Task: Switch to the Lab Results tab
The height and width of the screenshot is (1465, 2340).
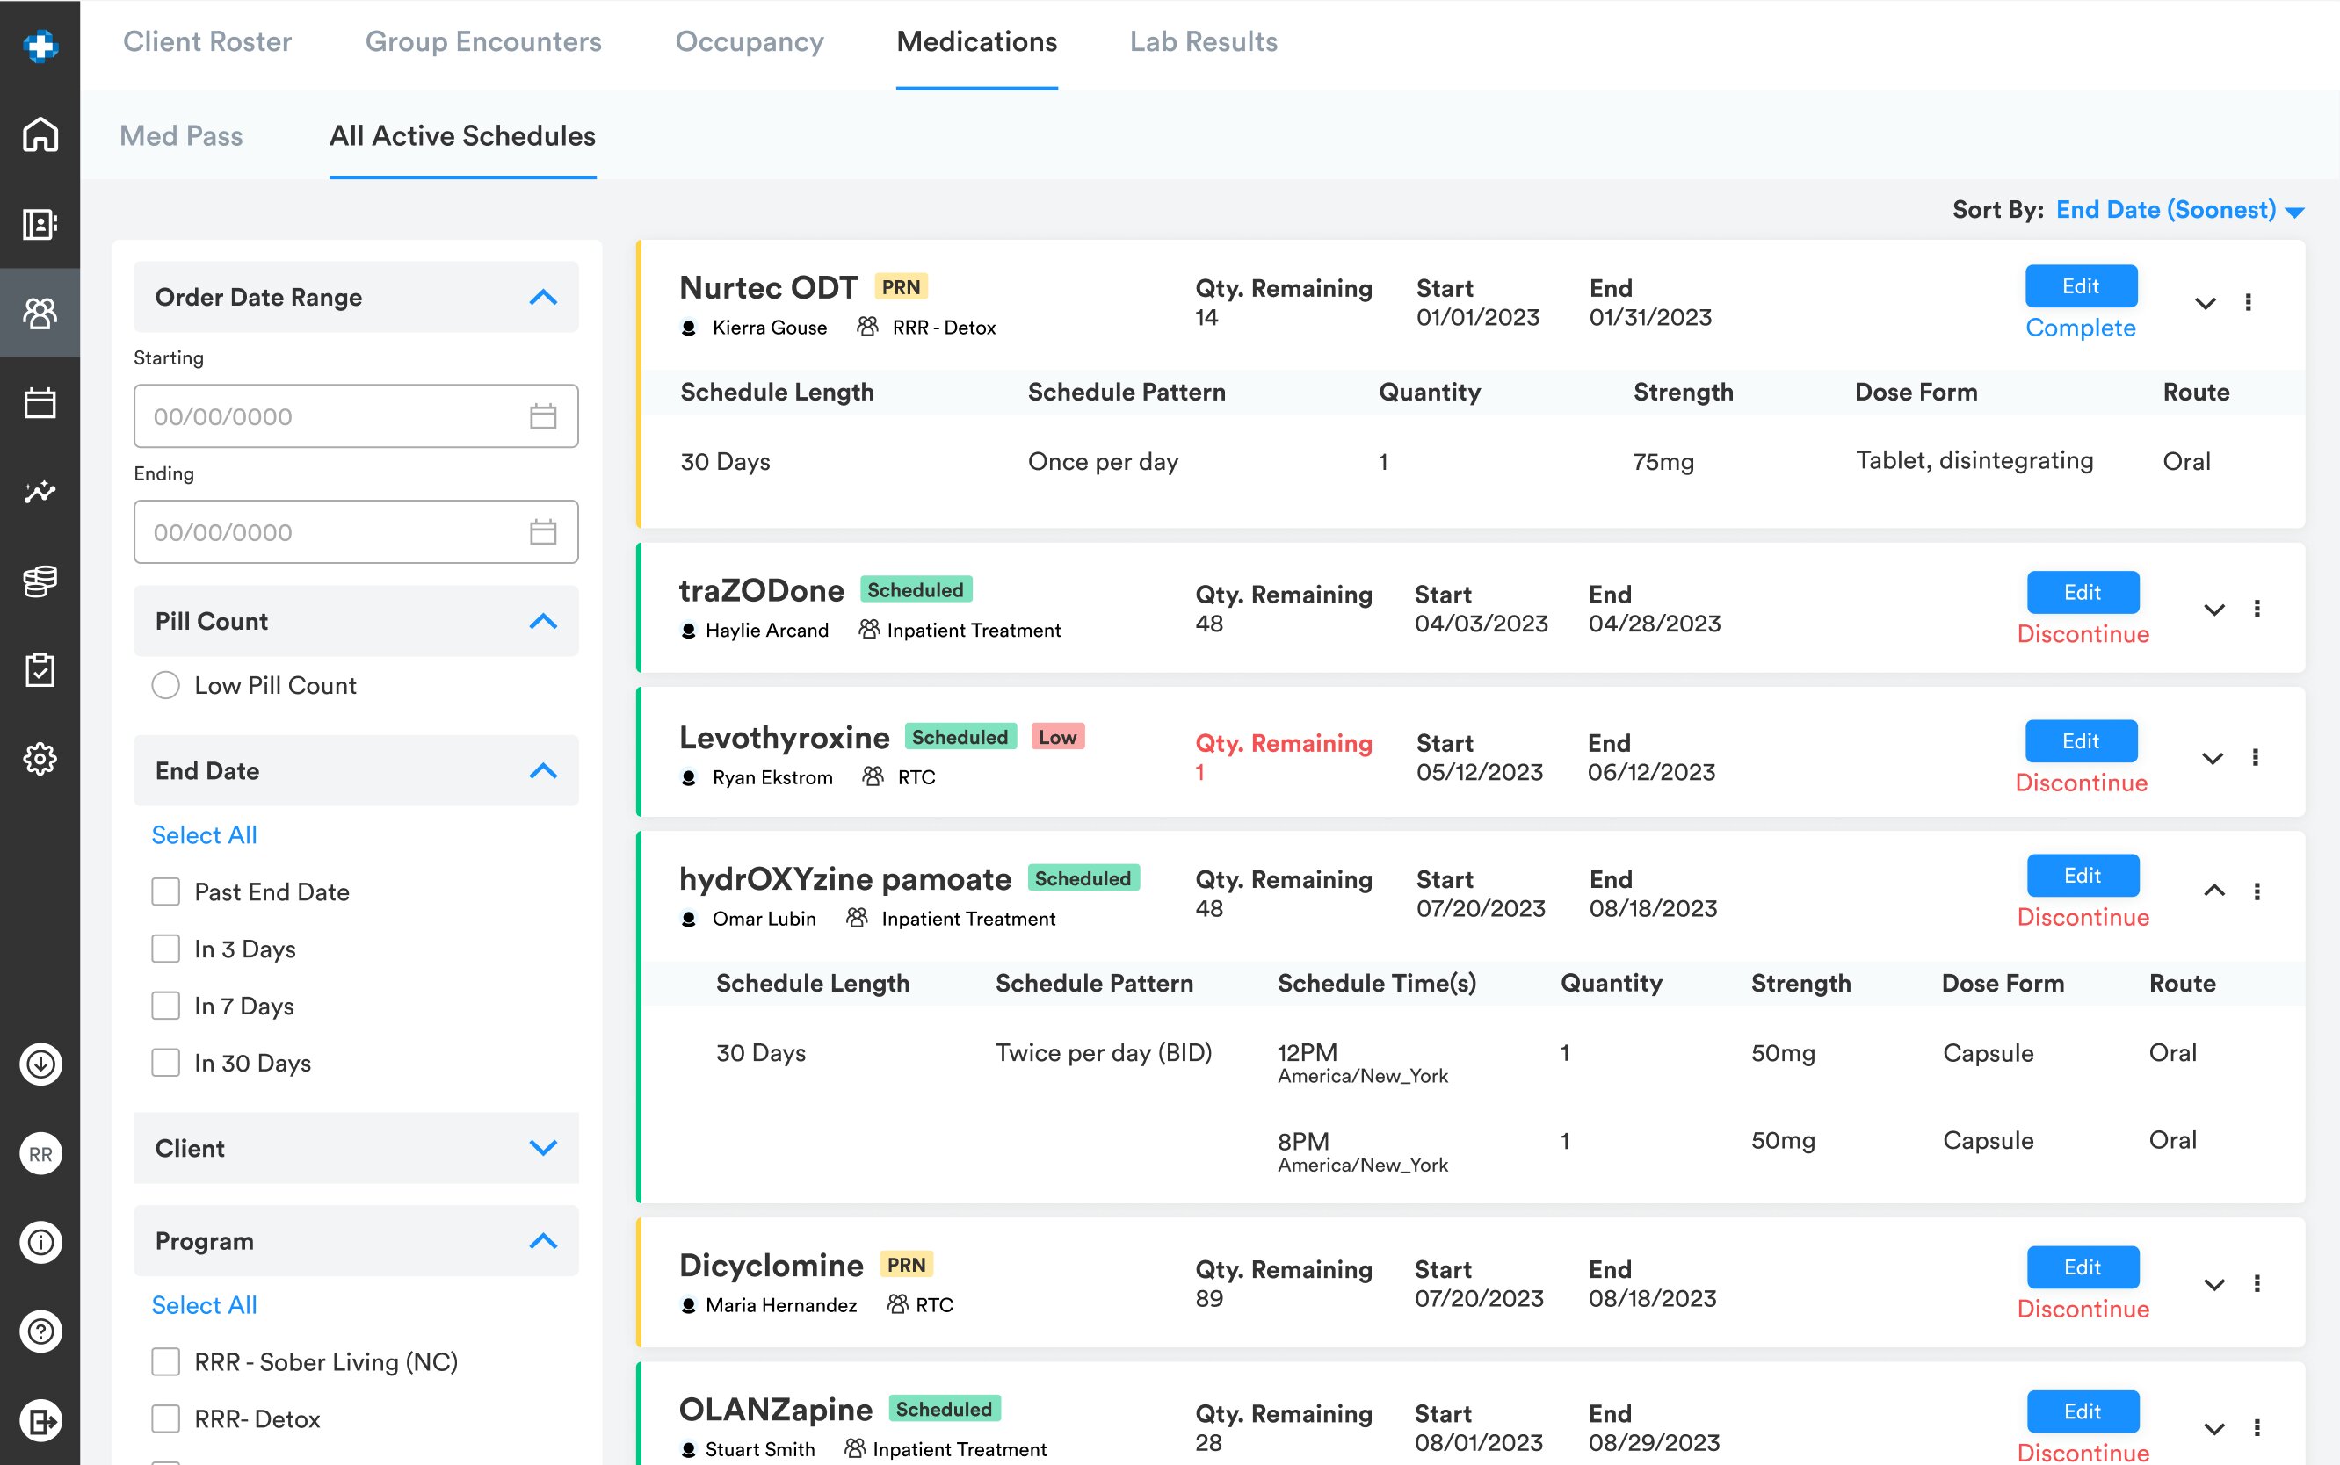Action: pos(1203,41)
